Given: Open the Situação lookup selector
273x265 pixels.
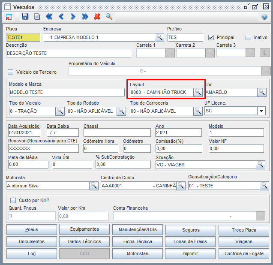Looking at the screenshot, I should pos(261,164).
